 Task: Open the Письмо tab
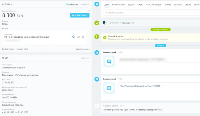point(167,5)
